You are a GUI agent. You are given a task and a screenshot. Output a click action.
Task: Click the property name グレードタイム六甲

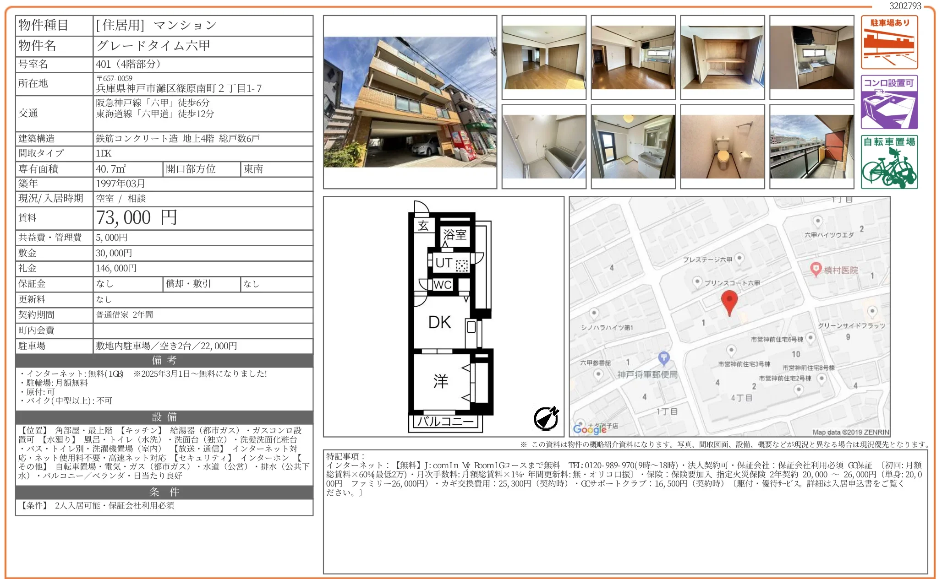click(x=153, y=46)
